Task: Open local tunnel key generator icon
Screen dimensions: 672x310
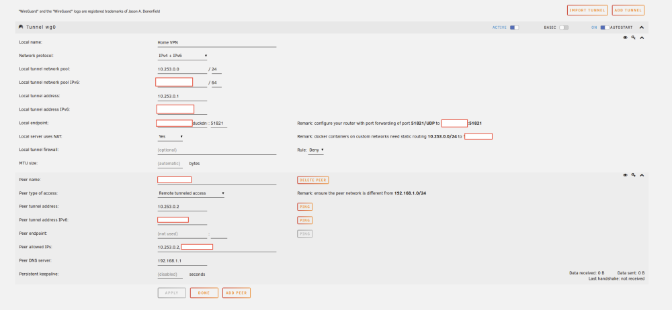Action: [634, 38]
